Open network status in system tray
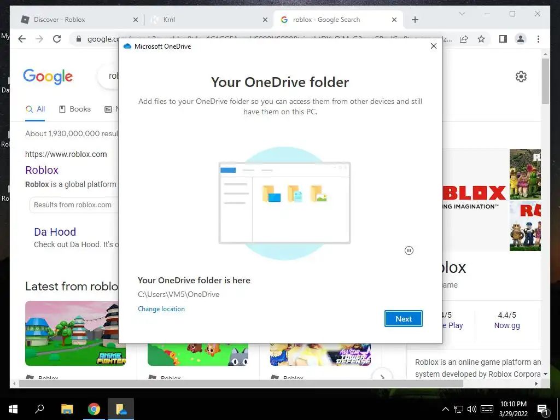The height and width of the screenshot is (420, 560). click(x=459, y=409)
